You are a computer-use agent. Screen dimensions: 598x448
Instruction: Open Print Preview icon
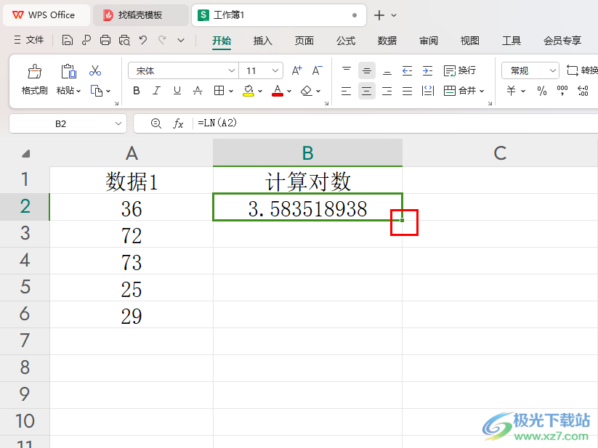124,40
